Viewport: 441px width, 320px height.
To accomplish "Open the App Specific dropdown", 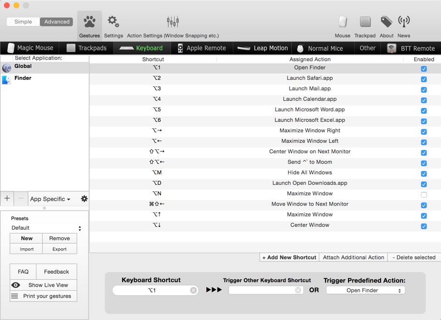I will [50, 199].
